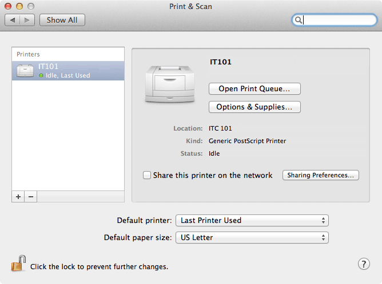Click the forward navigation arrow
Screen dimensions: 382x284
pyautogui.click(x=27, y=20)
